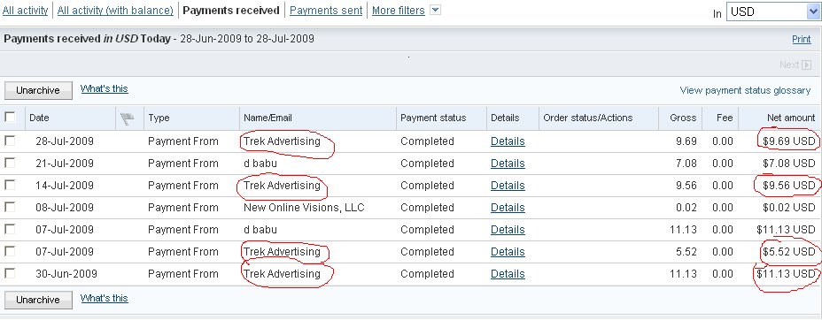This screenshot has height=320, width=822.
Task: Check the box for the 08-Jul-2009 payment
Action: 10,207
